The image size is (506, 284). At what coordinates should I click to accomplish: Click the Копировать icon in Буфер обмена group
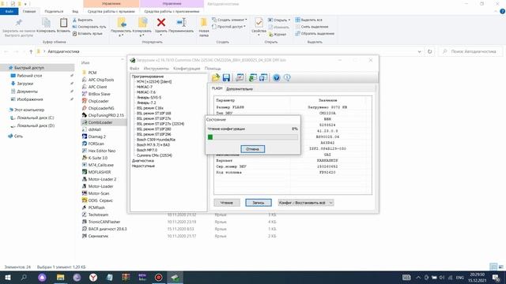click(46, 23)
